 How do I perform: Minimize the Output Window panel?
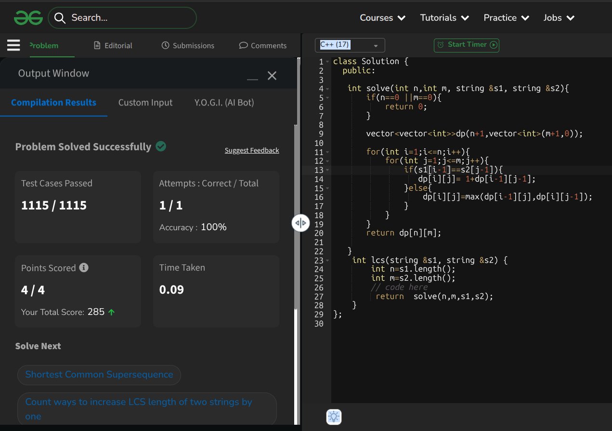(253, 78)
